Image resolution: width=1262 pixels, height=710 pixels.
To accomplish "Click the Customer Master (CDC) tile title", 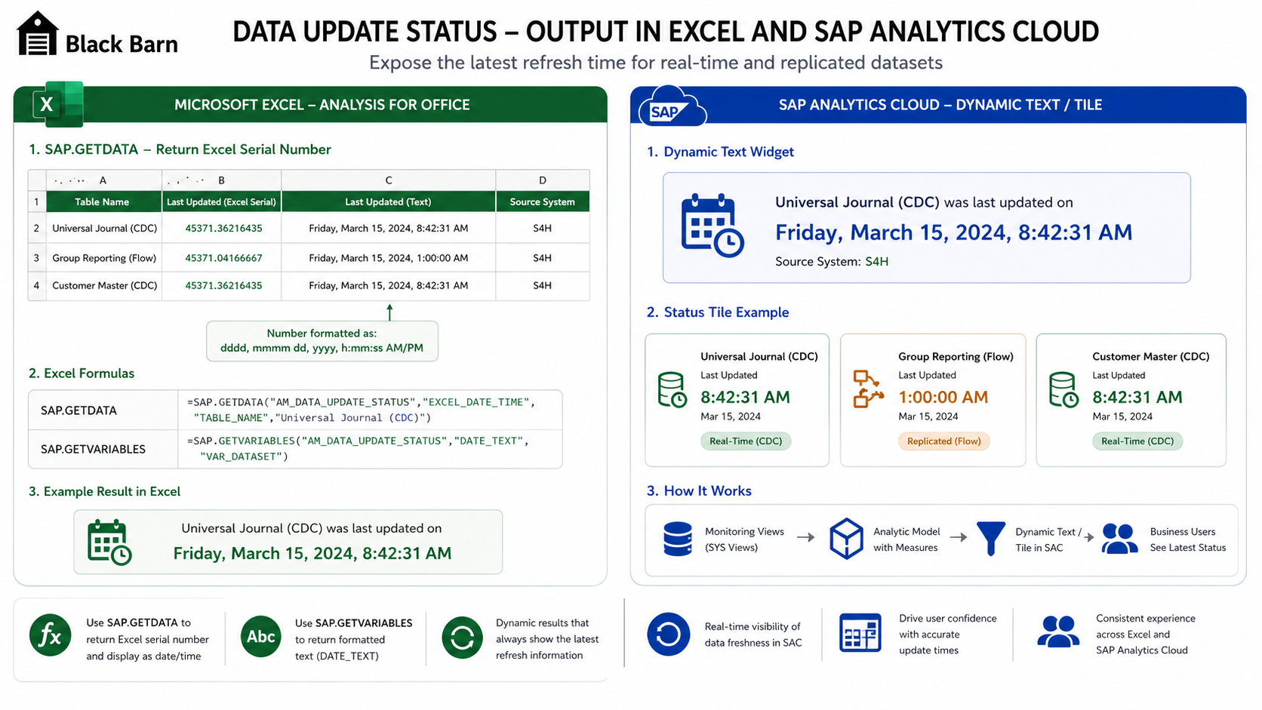I will click(x=1150, y=356).
